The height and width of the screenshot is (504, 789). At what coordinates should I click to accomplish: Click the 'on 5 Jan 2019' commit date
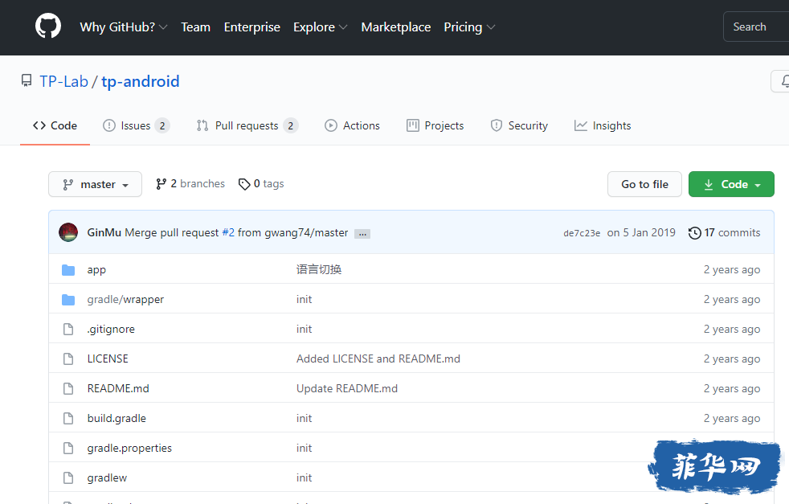642,232
